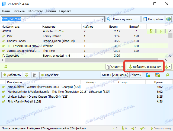The width and height of the screenshot is (173, 131).
Task: Click the download icon next to Добавить button
Action: point(27,75)
